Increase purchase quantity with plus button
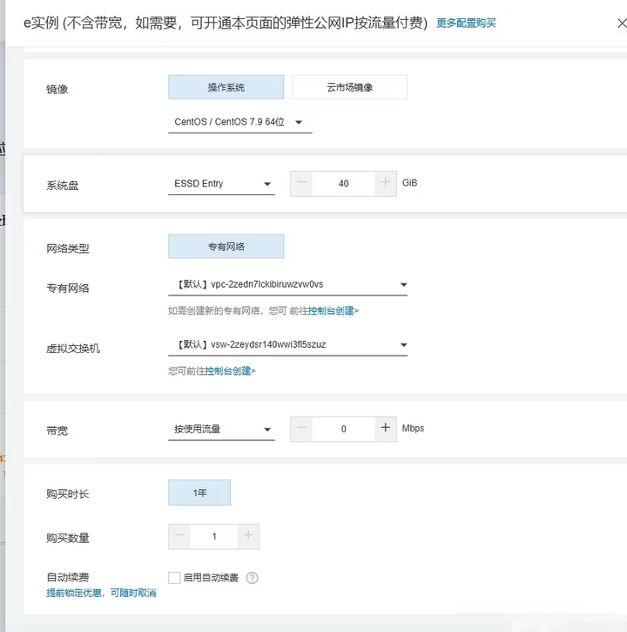 point(248,536)
